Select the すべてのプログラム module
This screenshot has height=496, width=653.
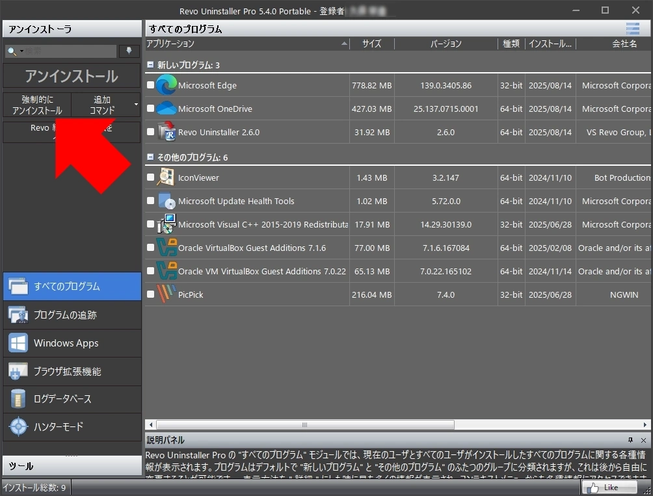tap(72, 286)
